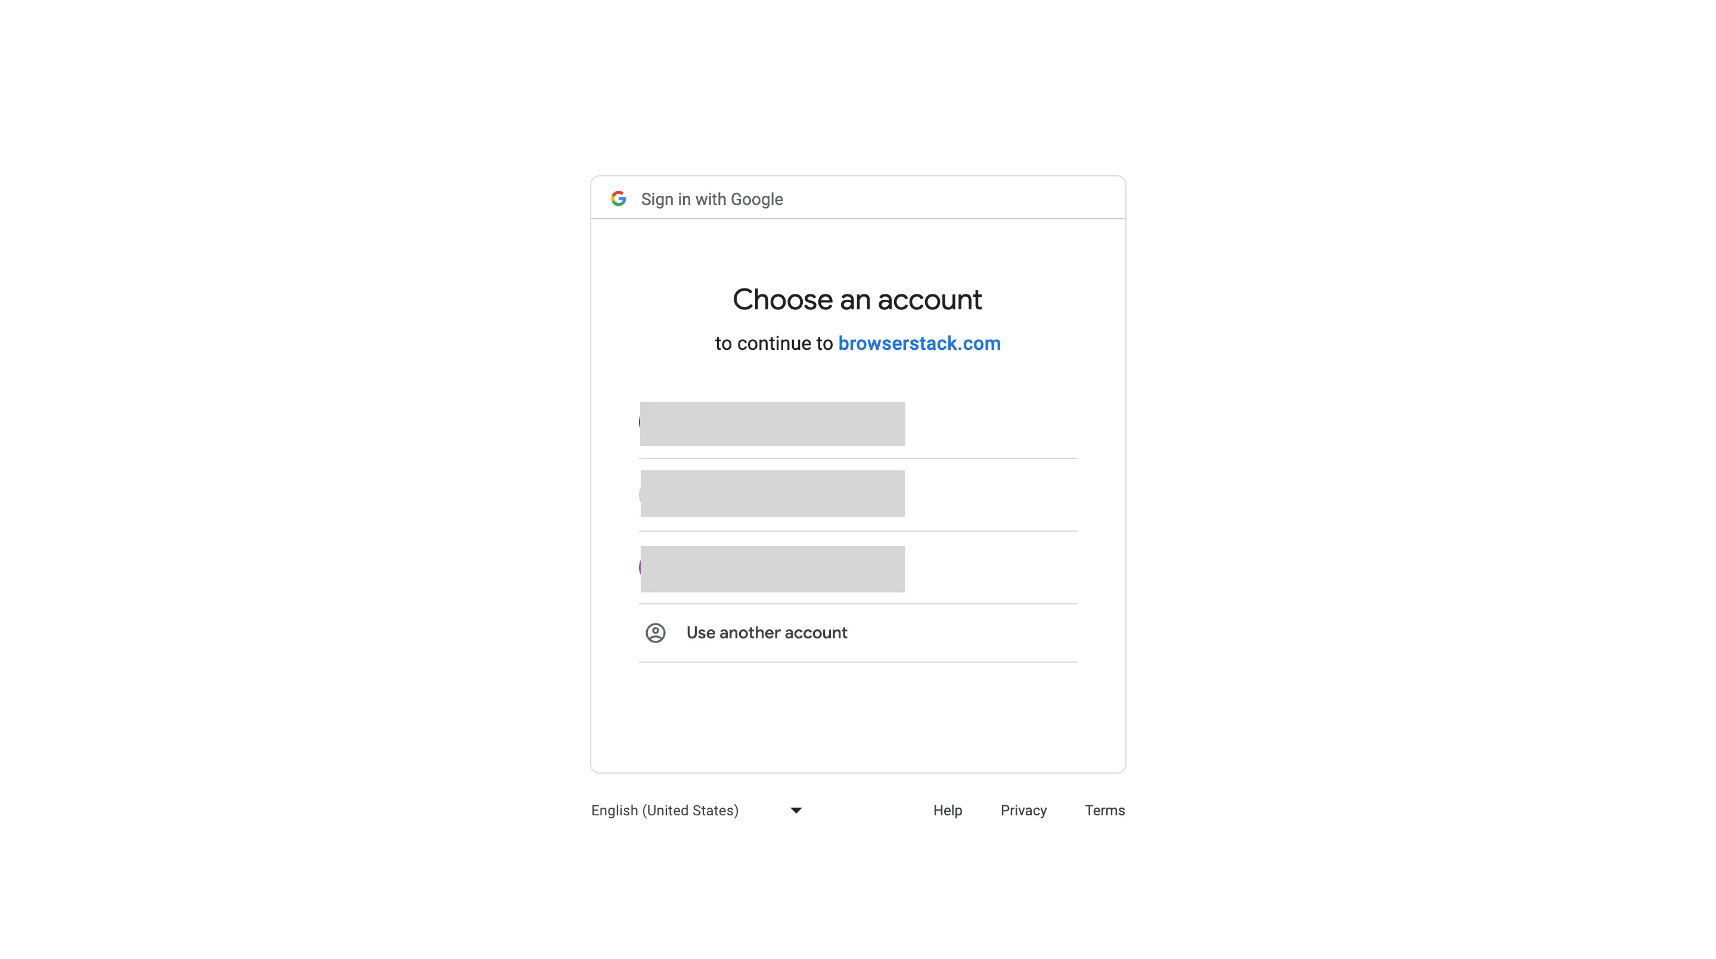Image resolution: width=1716 pixels, height=959 pixels.
Task: Open the browserstack.com link
Action: [918, 343]
